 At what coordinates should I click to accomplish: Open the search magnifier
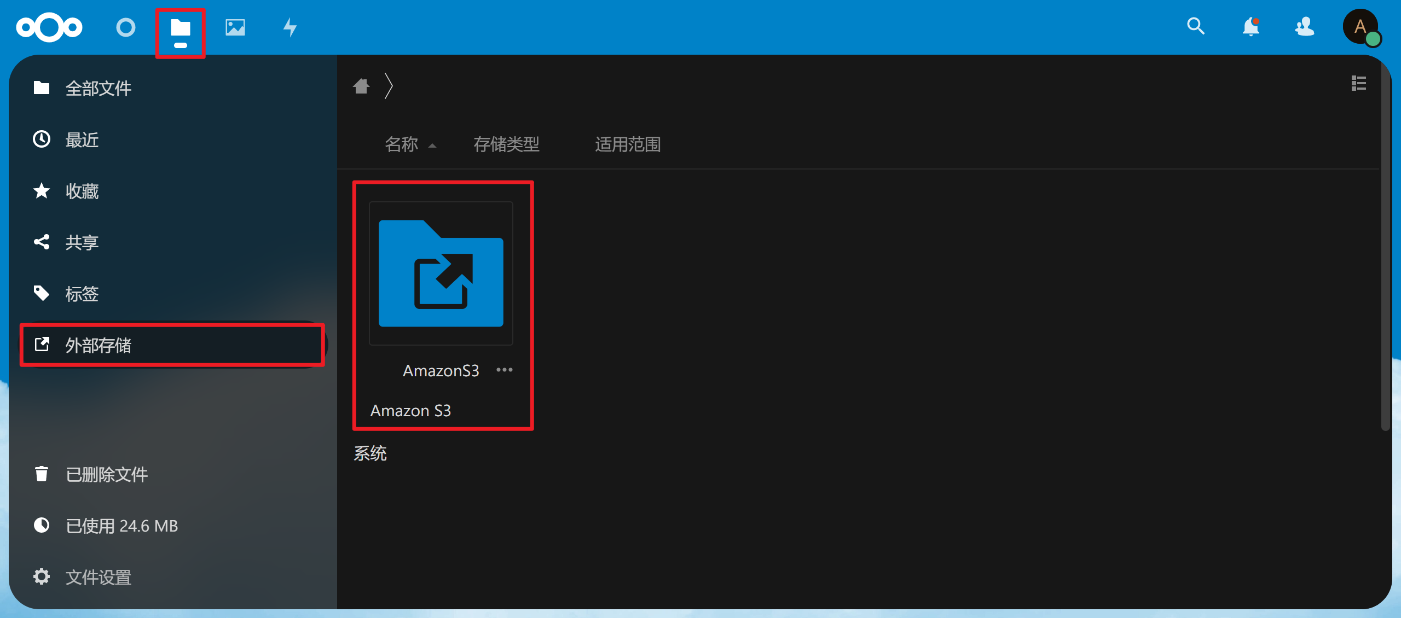click(1196, 26)
